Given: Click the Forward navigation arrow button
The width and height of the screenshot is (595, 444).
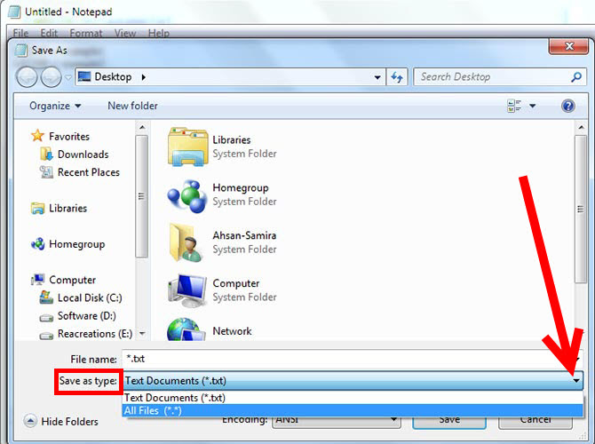Looking at the screenshot, I should point(51,77).
